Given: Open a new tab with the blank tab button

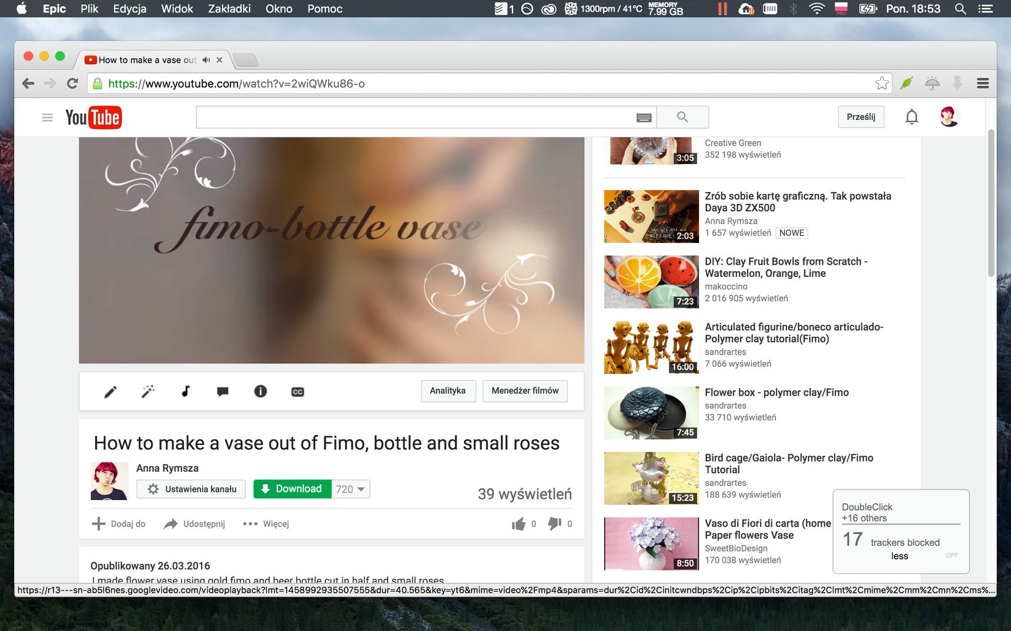Looking at the screenshot, I should (246, 60).
